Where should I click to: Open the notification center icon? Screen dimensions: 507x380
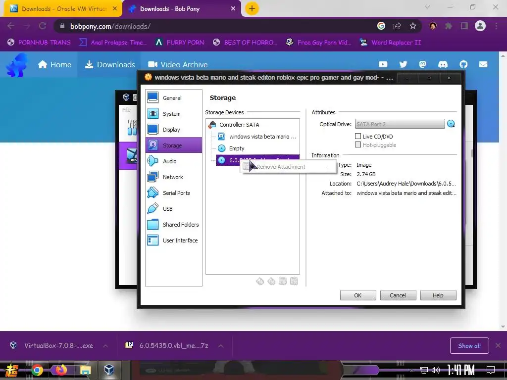point(491,370)
